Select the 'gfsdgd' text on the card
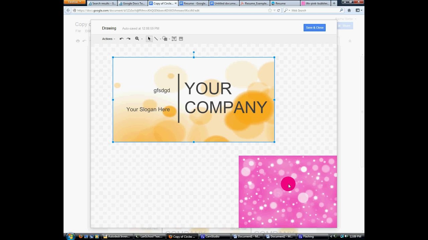 [162, 90]
